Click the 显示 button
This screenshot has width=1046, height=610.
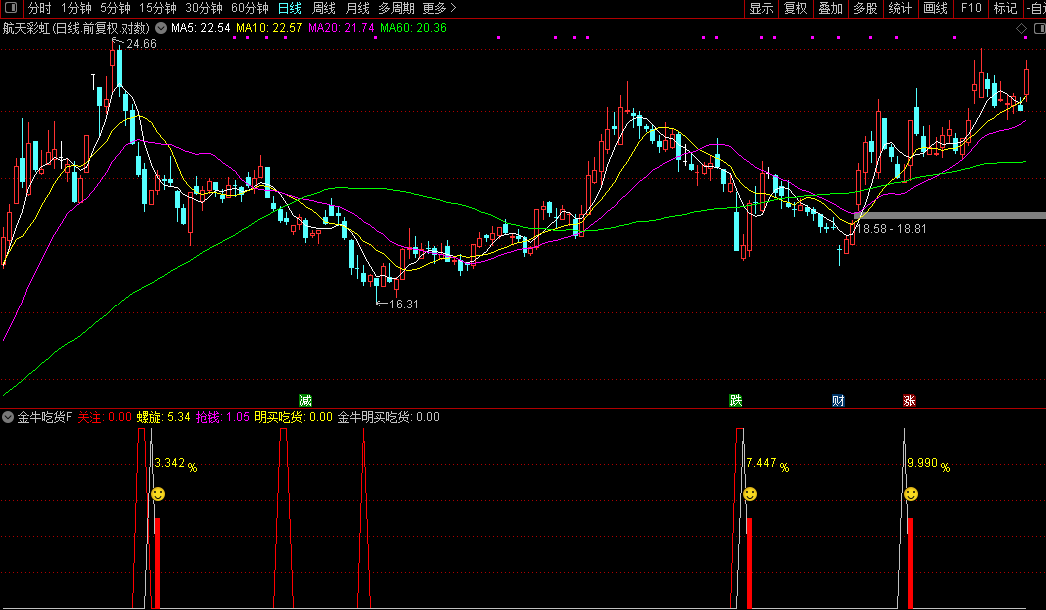(x=761, y=8)
